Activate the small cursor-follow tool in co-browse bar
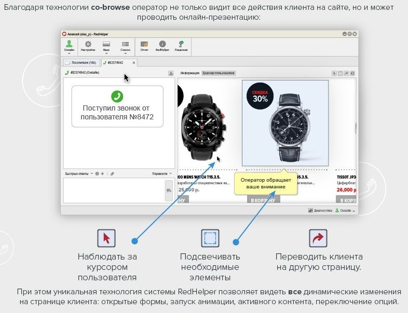 tap(334, 73)
